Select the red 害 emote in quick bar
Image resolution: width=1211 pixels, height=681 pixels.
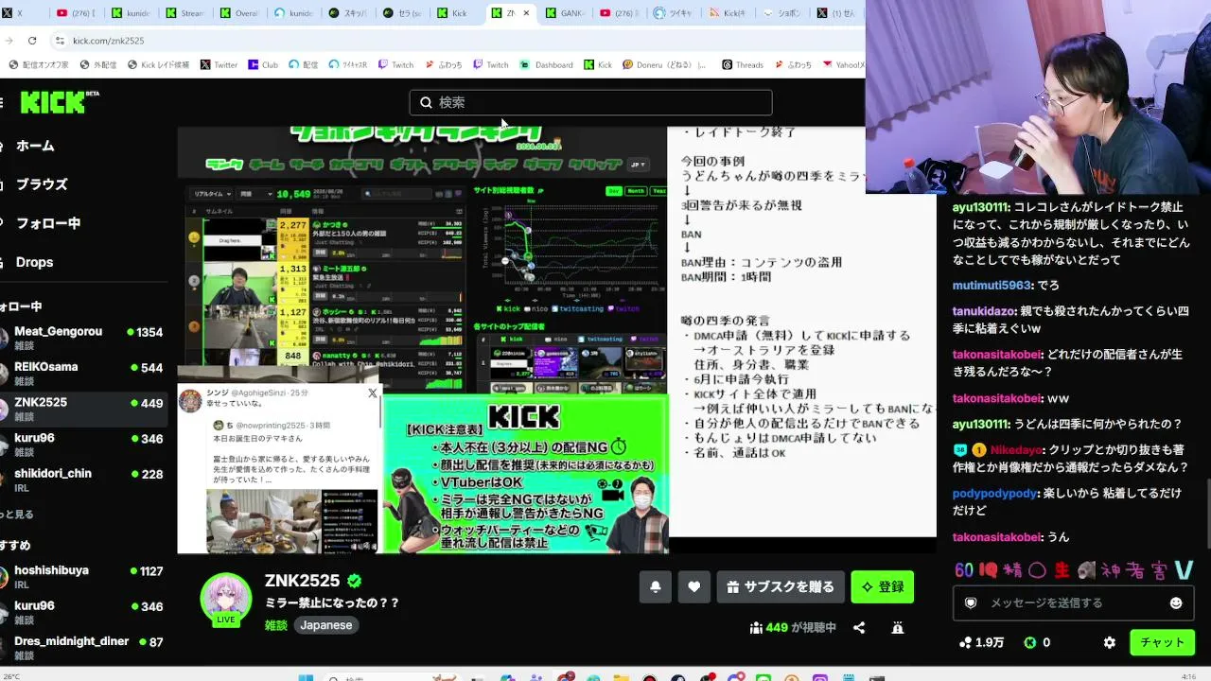point(1159,570)
